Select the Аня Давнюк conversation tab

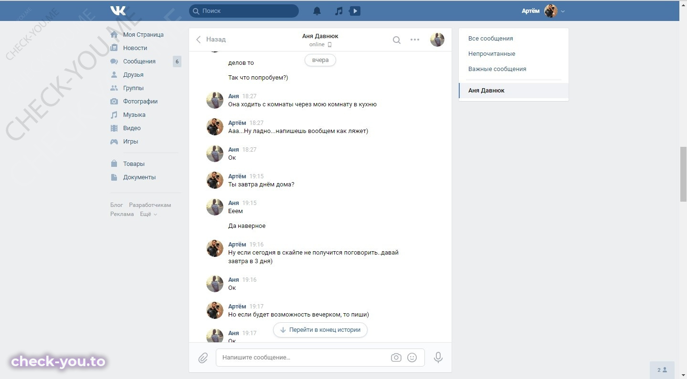514,91
